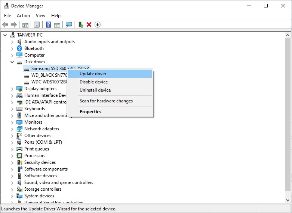Expand Sound, video and game controllers
The height and width of the screenshot is (213, 292).
(x=12, y=182)
